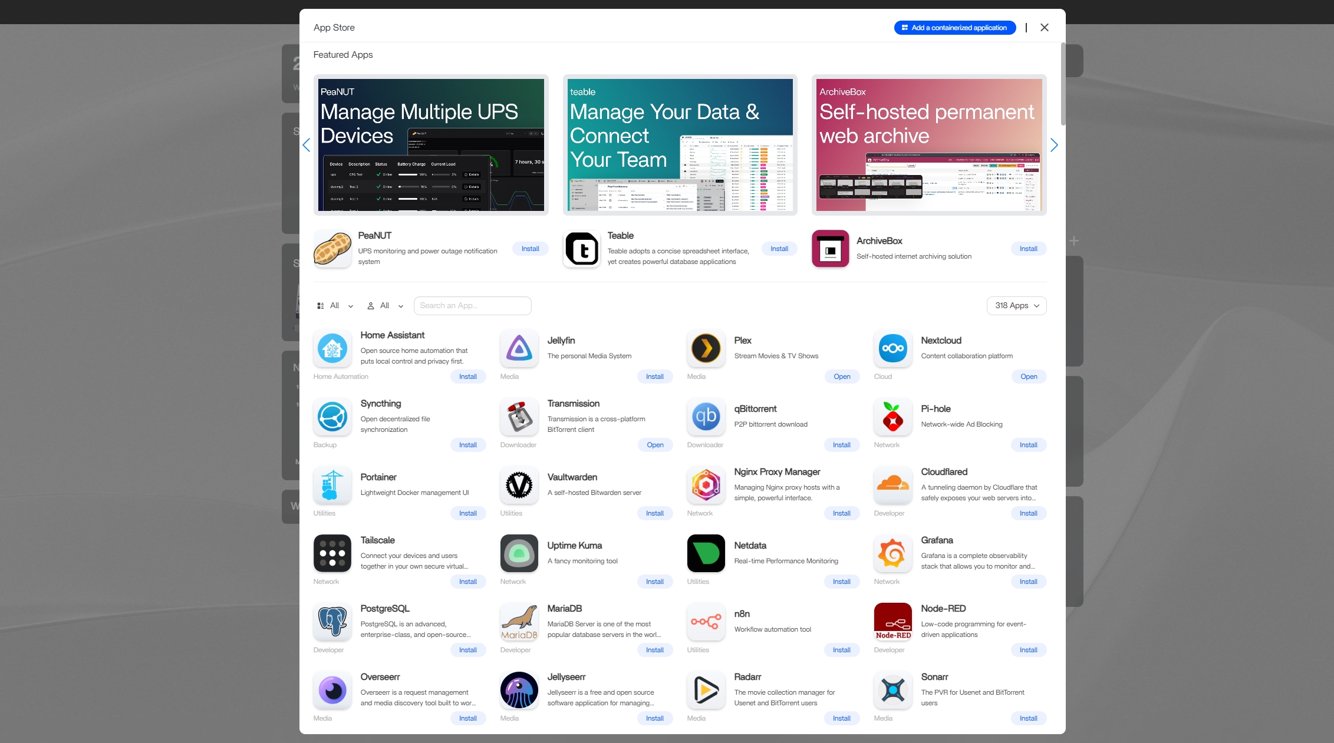Click the Pi-hole raspberry icon
The image size is (1334, 743).
[x=893, y=417]
